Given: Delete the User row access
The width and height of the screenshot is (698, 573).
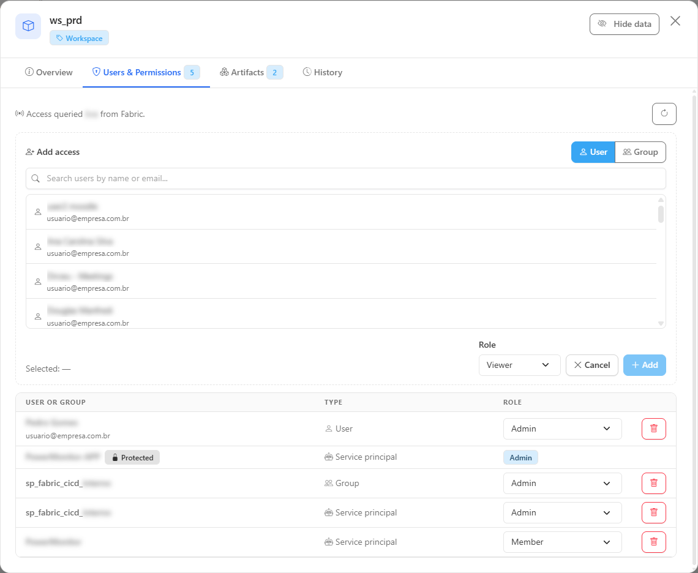Looking at the screenshot, I should point(653,429).
